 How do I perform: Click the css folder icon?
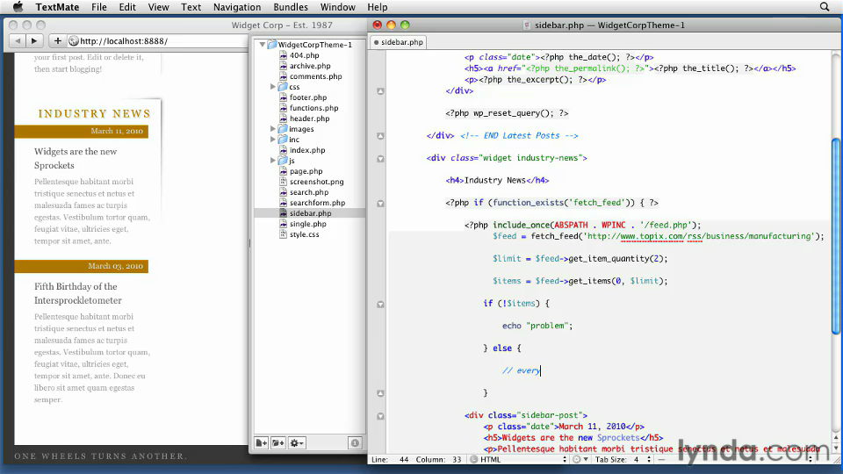tap(283, 87)
